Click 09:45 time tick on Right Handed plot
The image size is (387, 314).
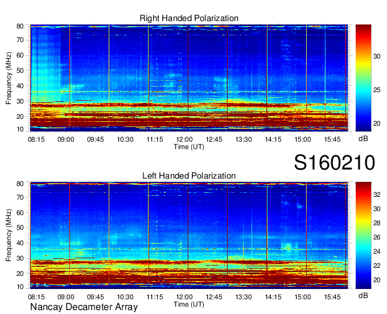[96, 139]
